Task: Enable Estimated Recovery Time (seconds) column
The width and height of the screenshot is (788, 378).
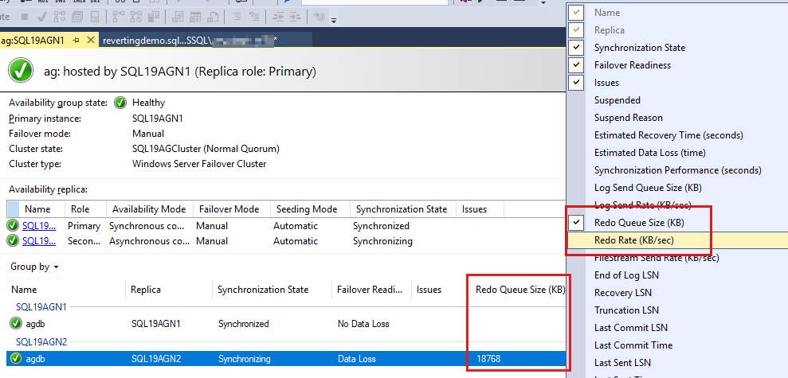Action: pos(668,135)
